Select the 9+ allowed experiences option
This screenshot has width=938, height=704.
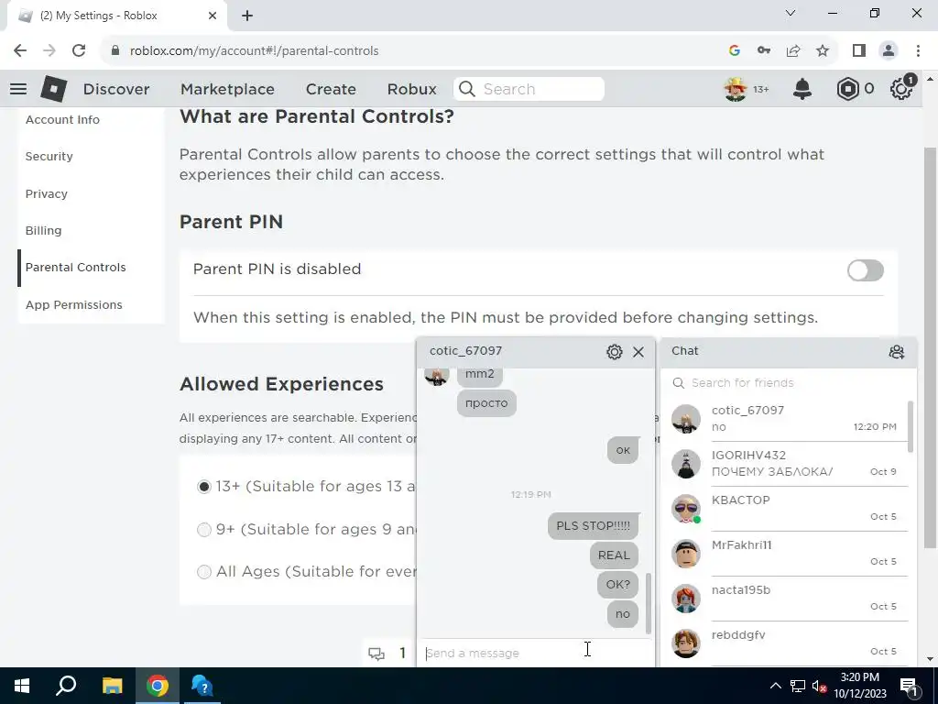pyautogui.click(x=204, y=530)
